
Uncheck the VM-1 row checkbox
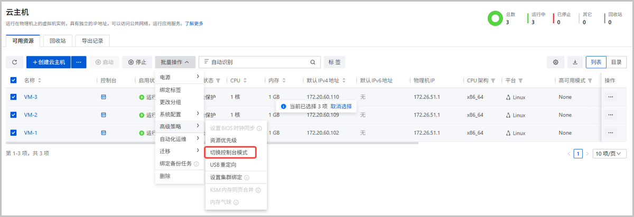point(14,133)
